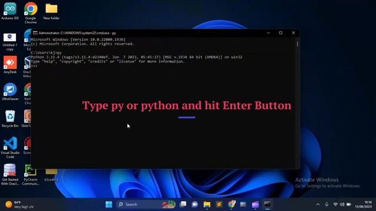Open the UltraViewer desktop shortcut
The width and height of the screenshot is (376, 211).
(x=10, y=91)
